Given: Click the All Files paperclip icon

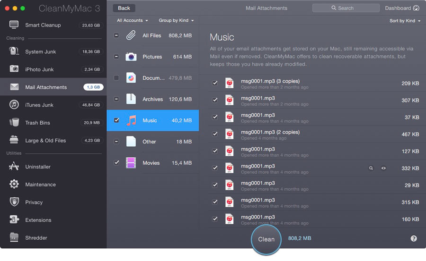Looking at the screenshot, I should [x=131, y=35].
